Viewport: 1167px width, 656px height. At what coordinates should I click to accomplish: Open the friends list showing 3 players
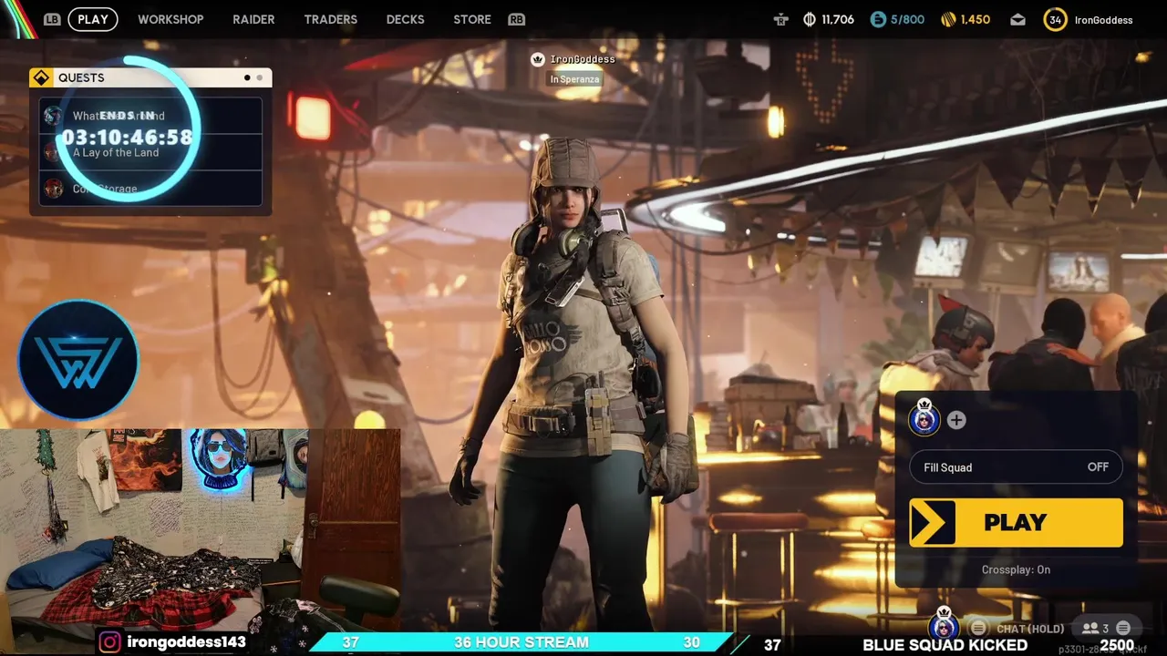click(1095, 628)
